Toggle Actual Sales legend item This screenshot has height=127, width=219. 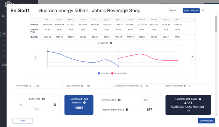104,73
